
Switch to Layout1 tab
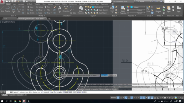point(12,95)
